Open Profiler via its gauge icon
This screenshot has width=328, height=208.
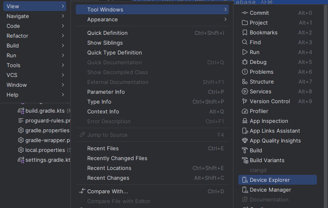click(x=244, y=111)
